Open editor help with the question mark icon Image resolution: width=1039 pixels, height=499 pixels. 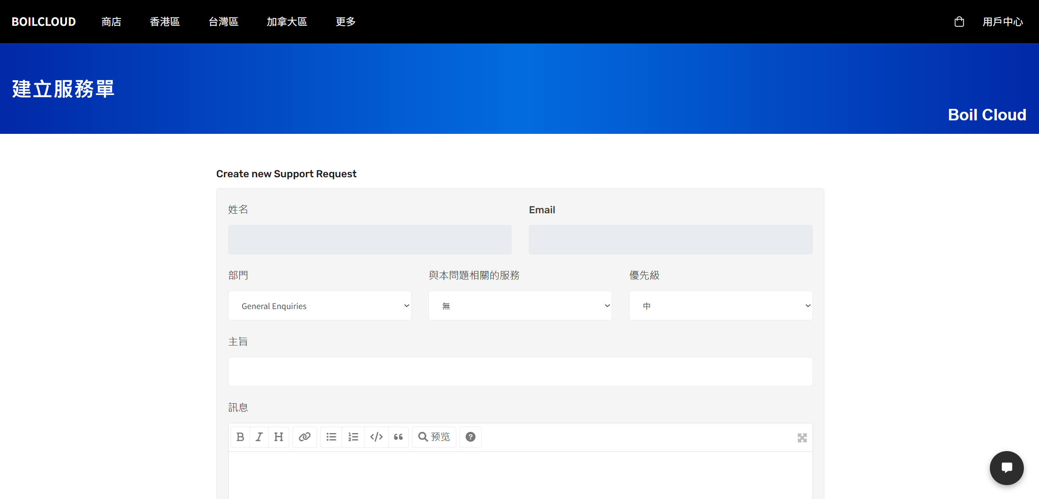coord(471,437)
